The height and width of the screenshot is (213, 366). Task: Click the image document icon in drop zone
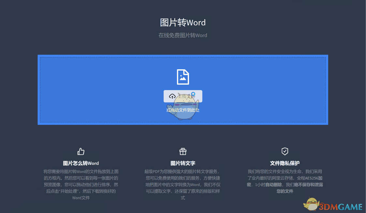[x=183, y=77]
